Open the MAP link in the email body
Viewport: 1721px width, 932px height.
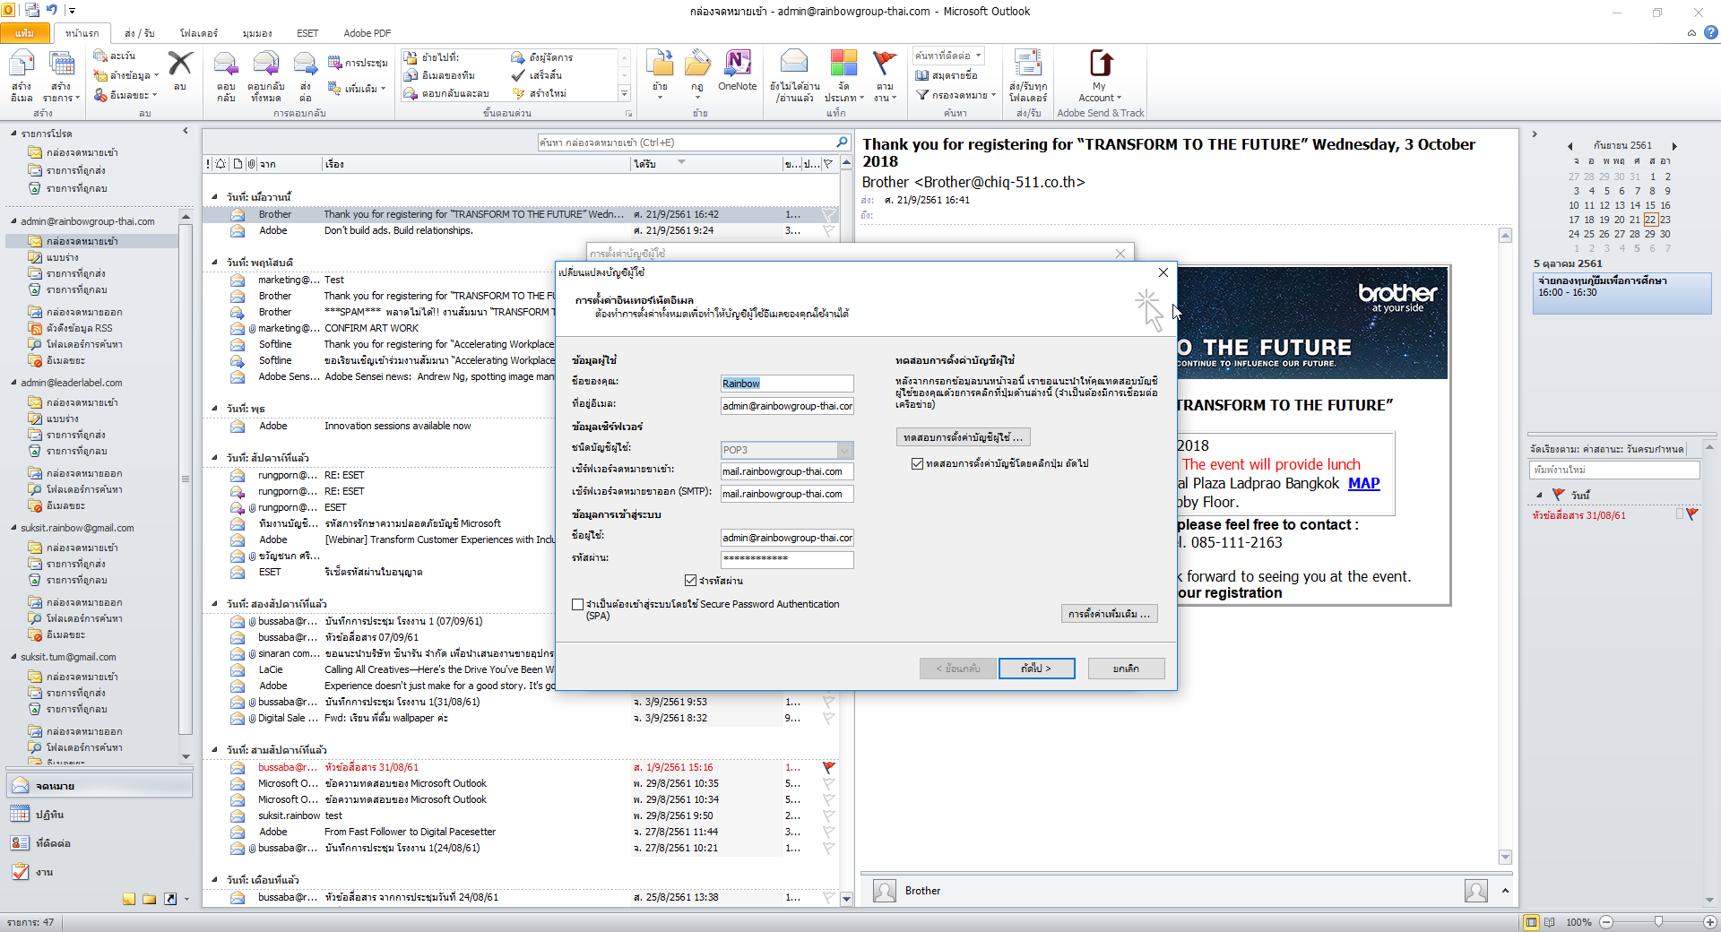coord(1364,483)
